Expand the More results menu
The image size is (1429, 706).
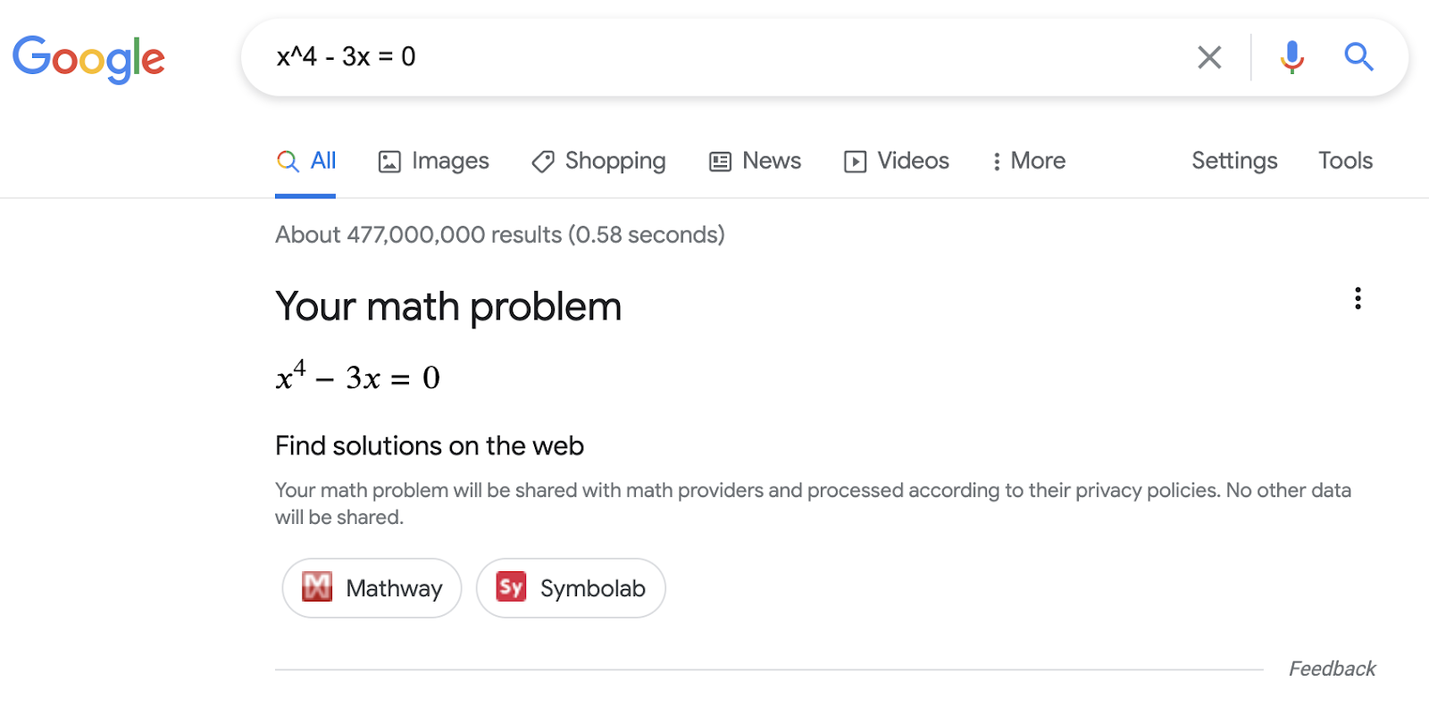tap(1027, 162)
